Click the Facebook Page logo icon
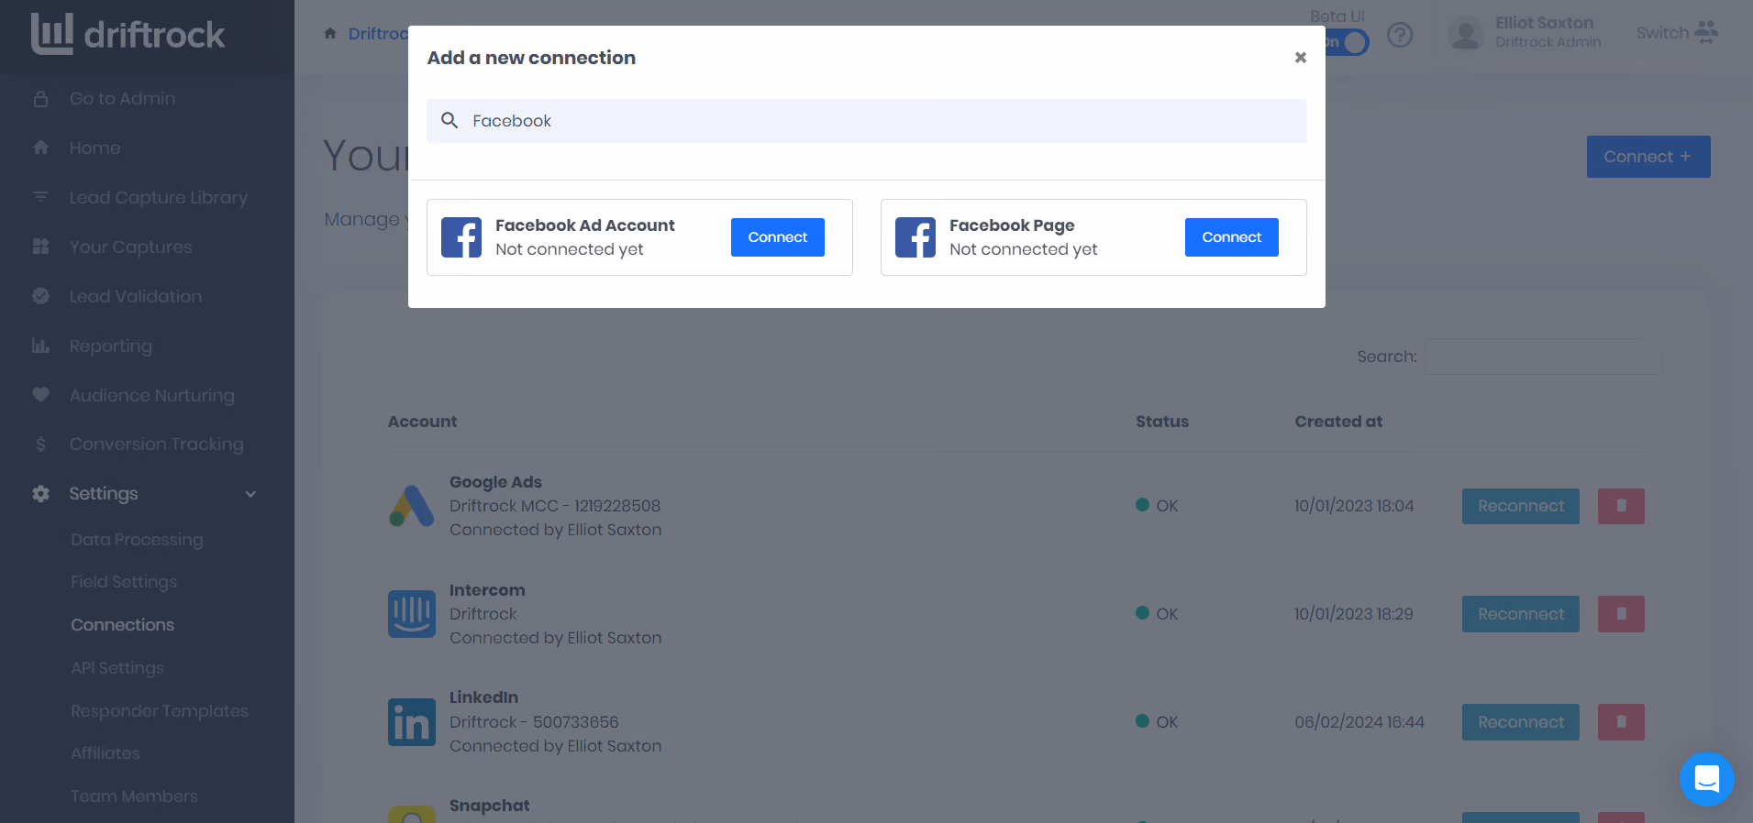The image size is (1753, 823). coord(915,237)
